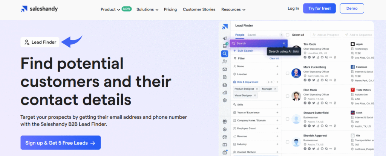Expand the Industry filter
Image resolution: width=386 pixels, height=156 pixels.
point(277,144)
